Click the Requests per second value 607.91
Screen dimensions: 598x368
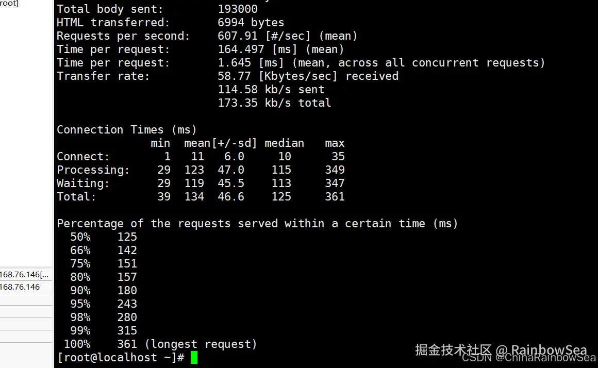tap(238, 36)
